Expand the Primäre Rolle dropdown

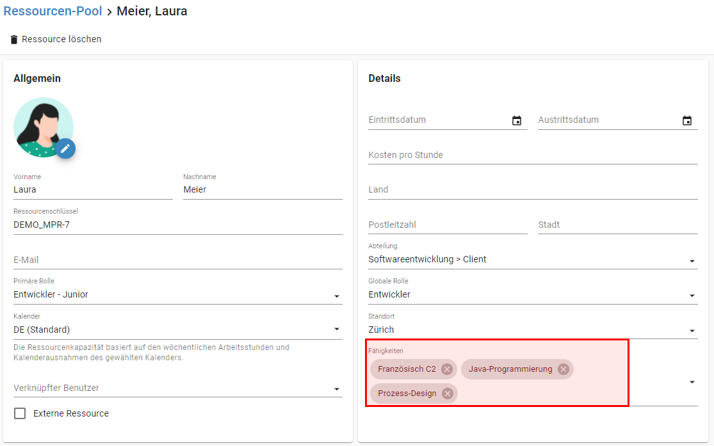337,296
